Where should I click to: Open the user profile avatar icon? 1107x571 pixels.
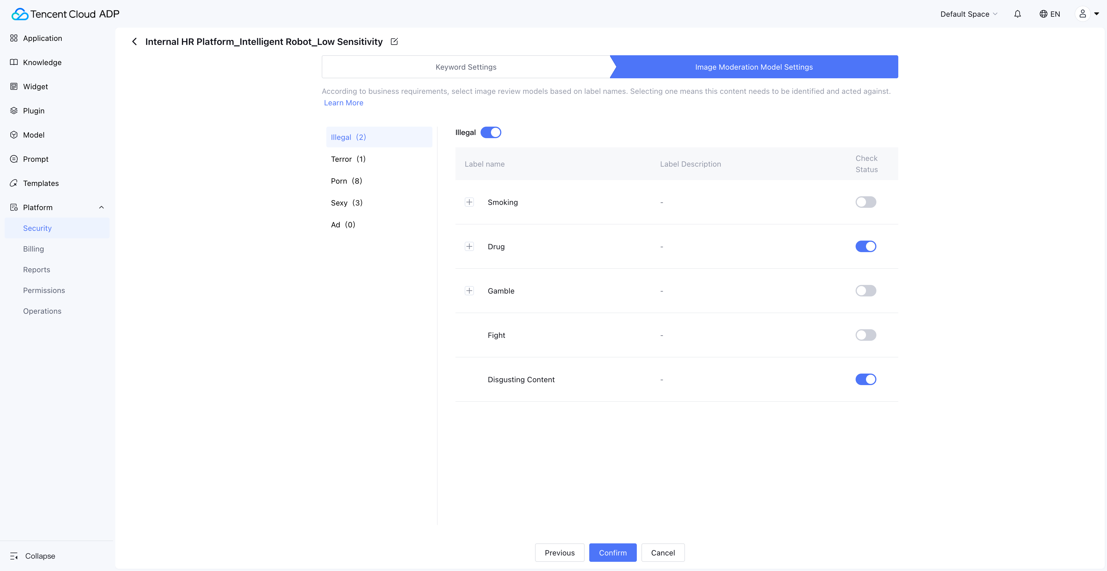pyautogui.click(x=1082, y=14)
